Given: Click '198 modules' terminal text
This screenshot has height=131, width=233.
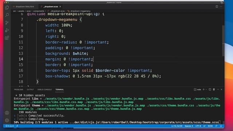Looking at the screenshot, I should (x=28, y=112).
